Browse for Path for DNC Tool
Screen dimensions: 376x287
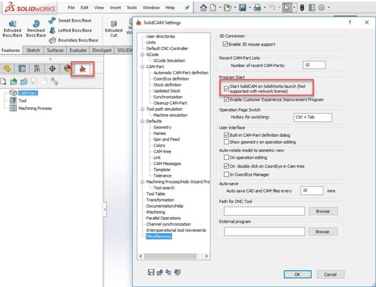(x=323, y=211)
